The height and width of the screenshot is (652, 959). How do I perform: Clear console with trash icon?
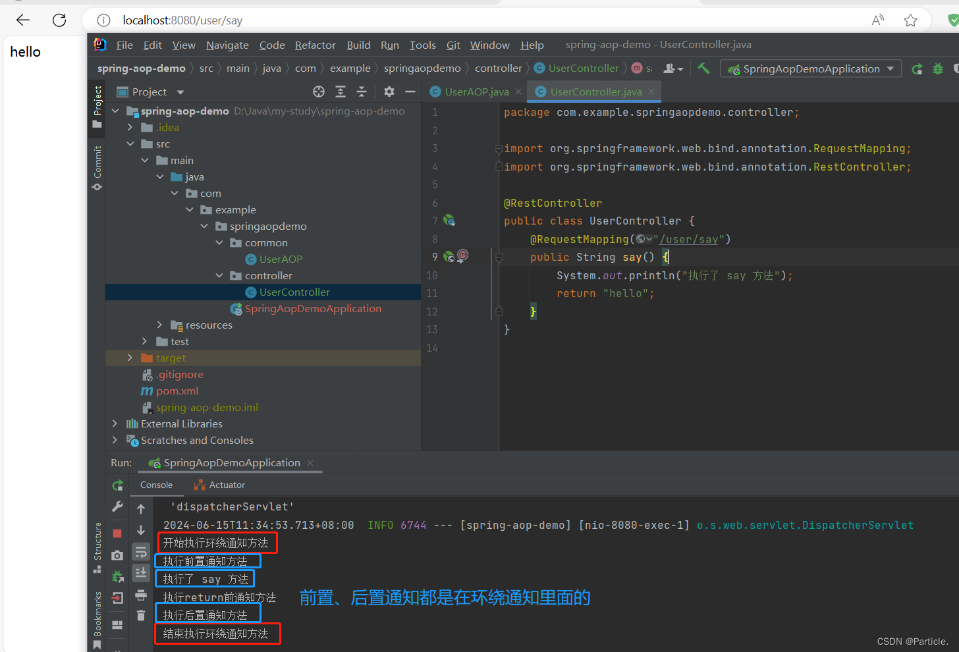(x=141, y=616)
